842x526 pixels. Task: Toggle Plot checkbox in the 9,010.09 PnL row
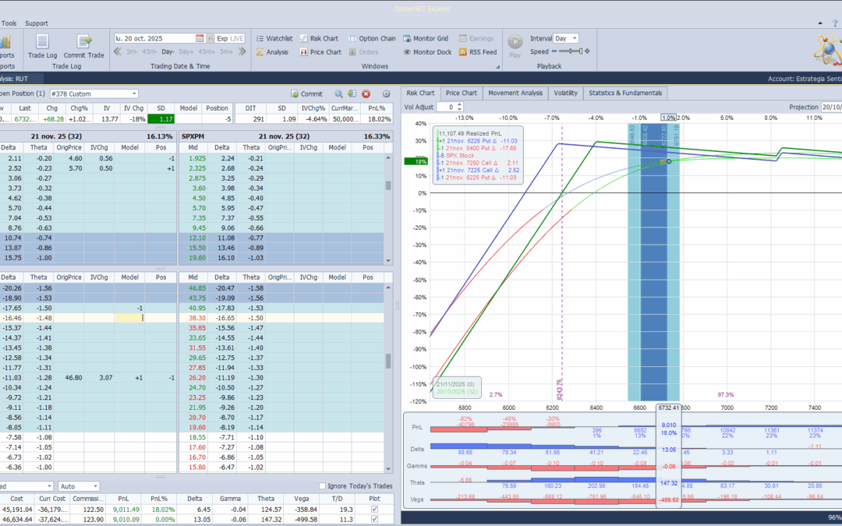(374, 520)
